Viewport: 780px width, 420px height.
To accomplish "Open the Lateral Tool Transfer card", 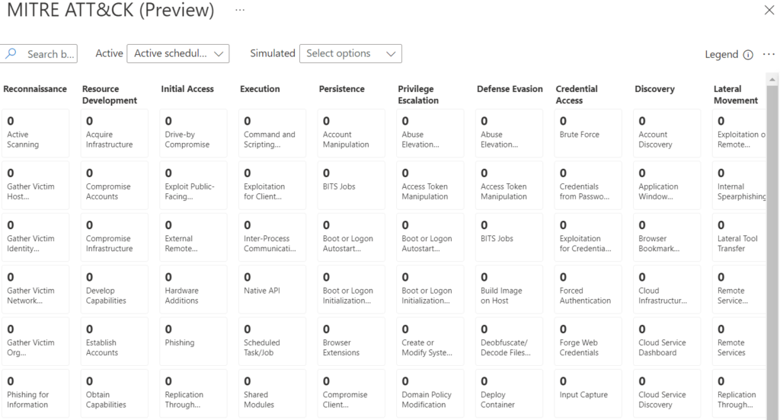I will point(739,237).
